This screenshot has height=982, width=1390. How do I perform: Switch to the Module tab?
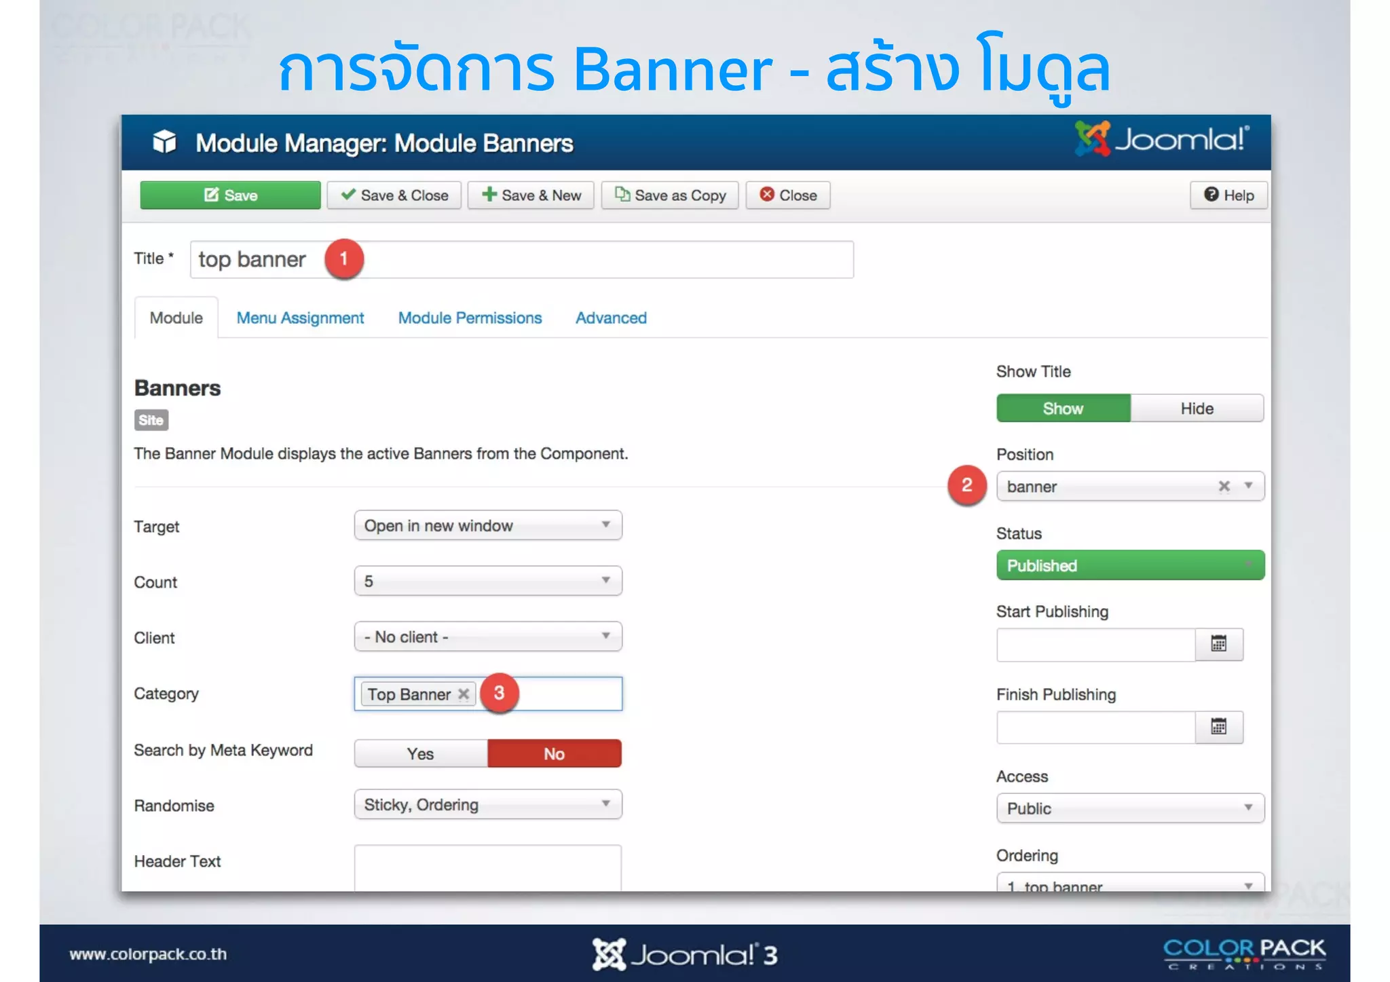tap(176, 318)
